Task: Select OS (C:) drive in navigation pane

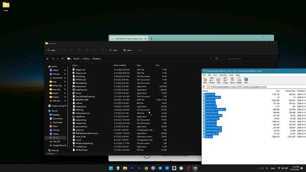Action: tap(54, 138)
